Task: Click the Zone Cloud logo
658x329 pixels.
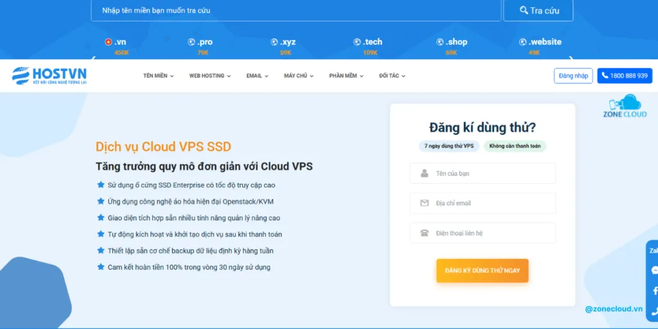Action: 625,106
